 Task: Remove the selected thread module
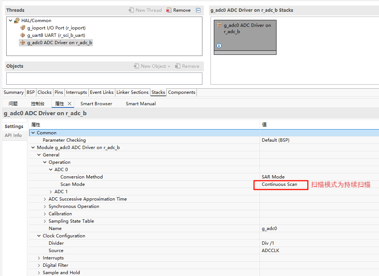[x=178, y=10]
